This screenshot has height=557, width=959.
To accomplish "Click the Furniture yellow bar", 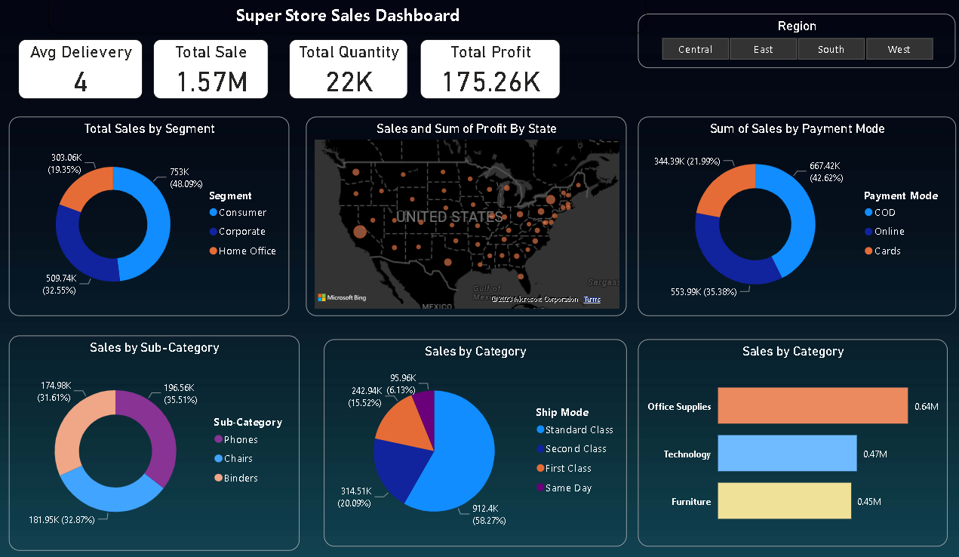I will 784,501.
